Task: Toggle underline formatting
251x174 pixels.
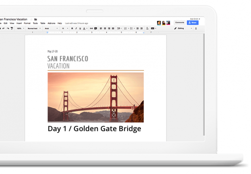Action: pyautogui.click(x=80, y=29)
